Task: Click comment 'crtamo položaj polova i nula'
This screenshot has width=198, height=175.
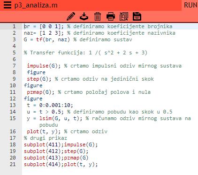Action: [x=107, y=92]
